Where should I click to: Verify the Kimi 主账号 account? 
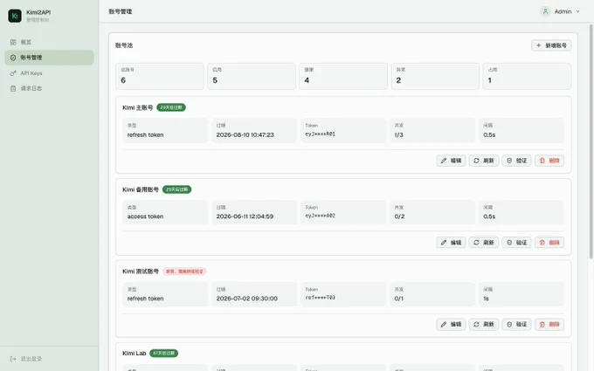[517, 161]
